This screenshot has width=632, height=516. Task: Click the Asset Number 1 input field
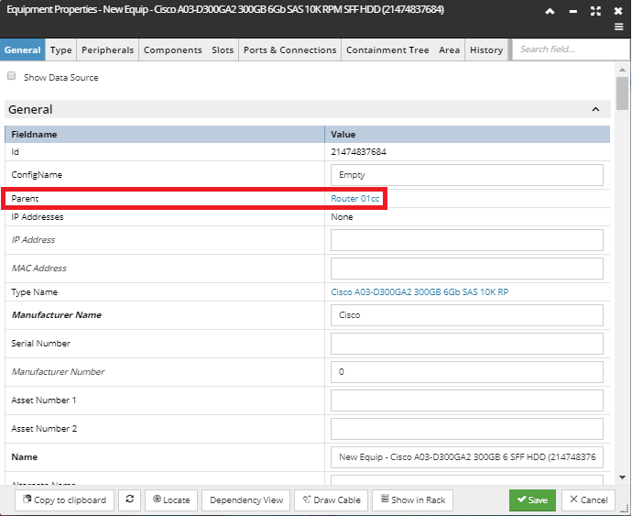[467, 401]
